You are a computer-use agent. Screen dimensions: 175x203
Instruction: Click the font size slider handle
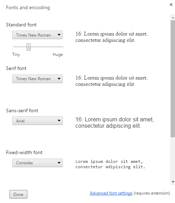tap(28, 47)
